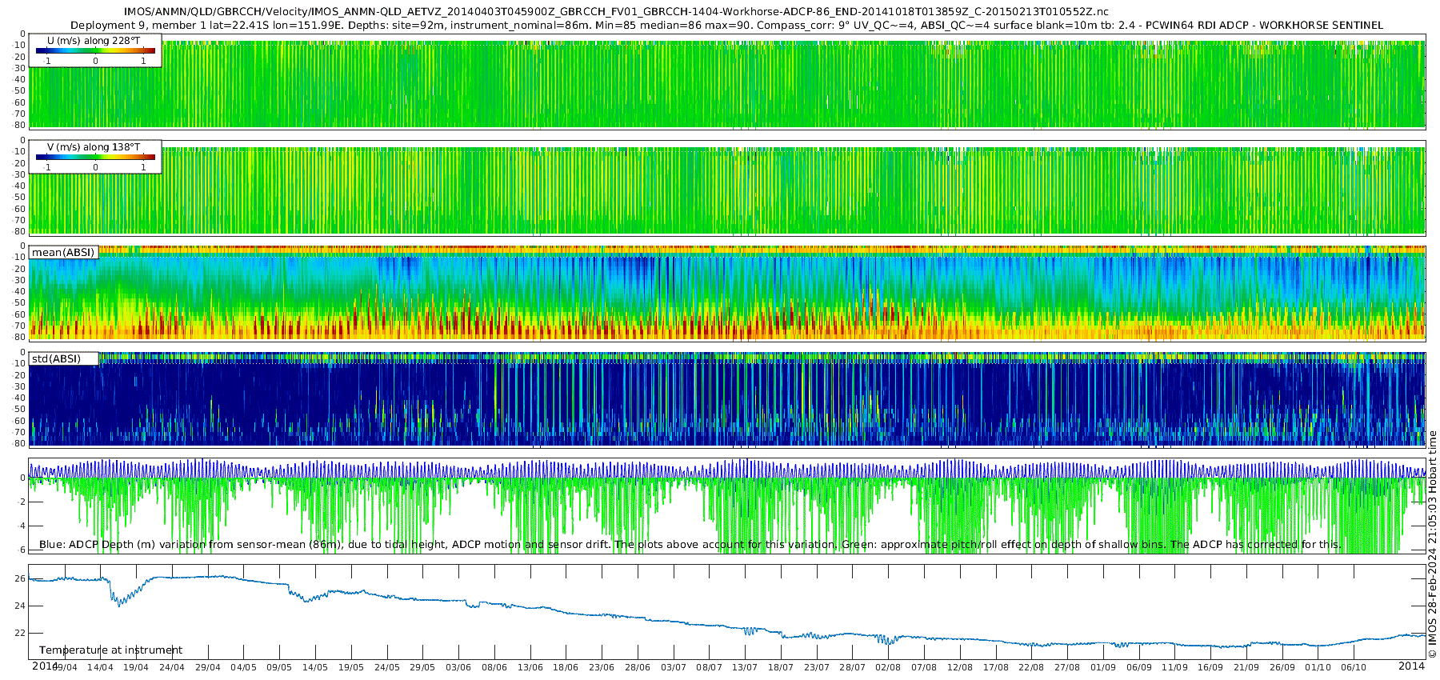Click the 26 tick on temperature axis

point(21,578)
